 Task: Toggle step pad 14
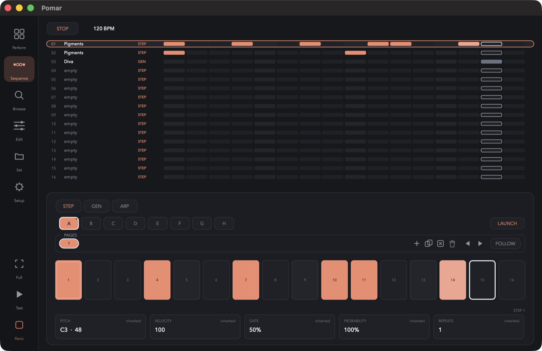pos(453,280)
